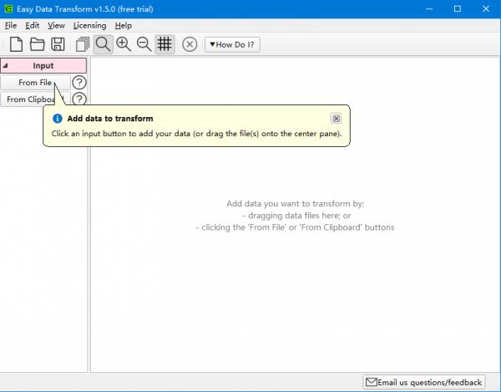
Task: Open the View menu
Action: pyautogui.click(x=56, y=26)
